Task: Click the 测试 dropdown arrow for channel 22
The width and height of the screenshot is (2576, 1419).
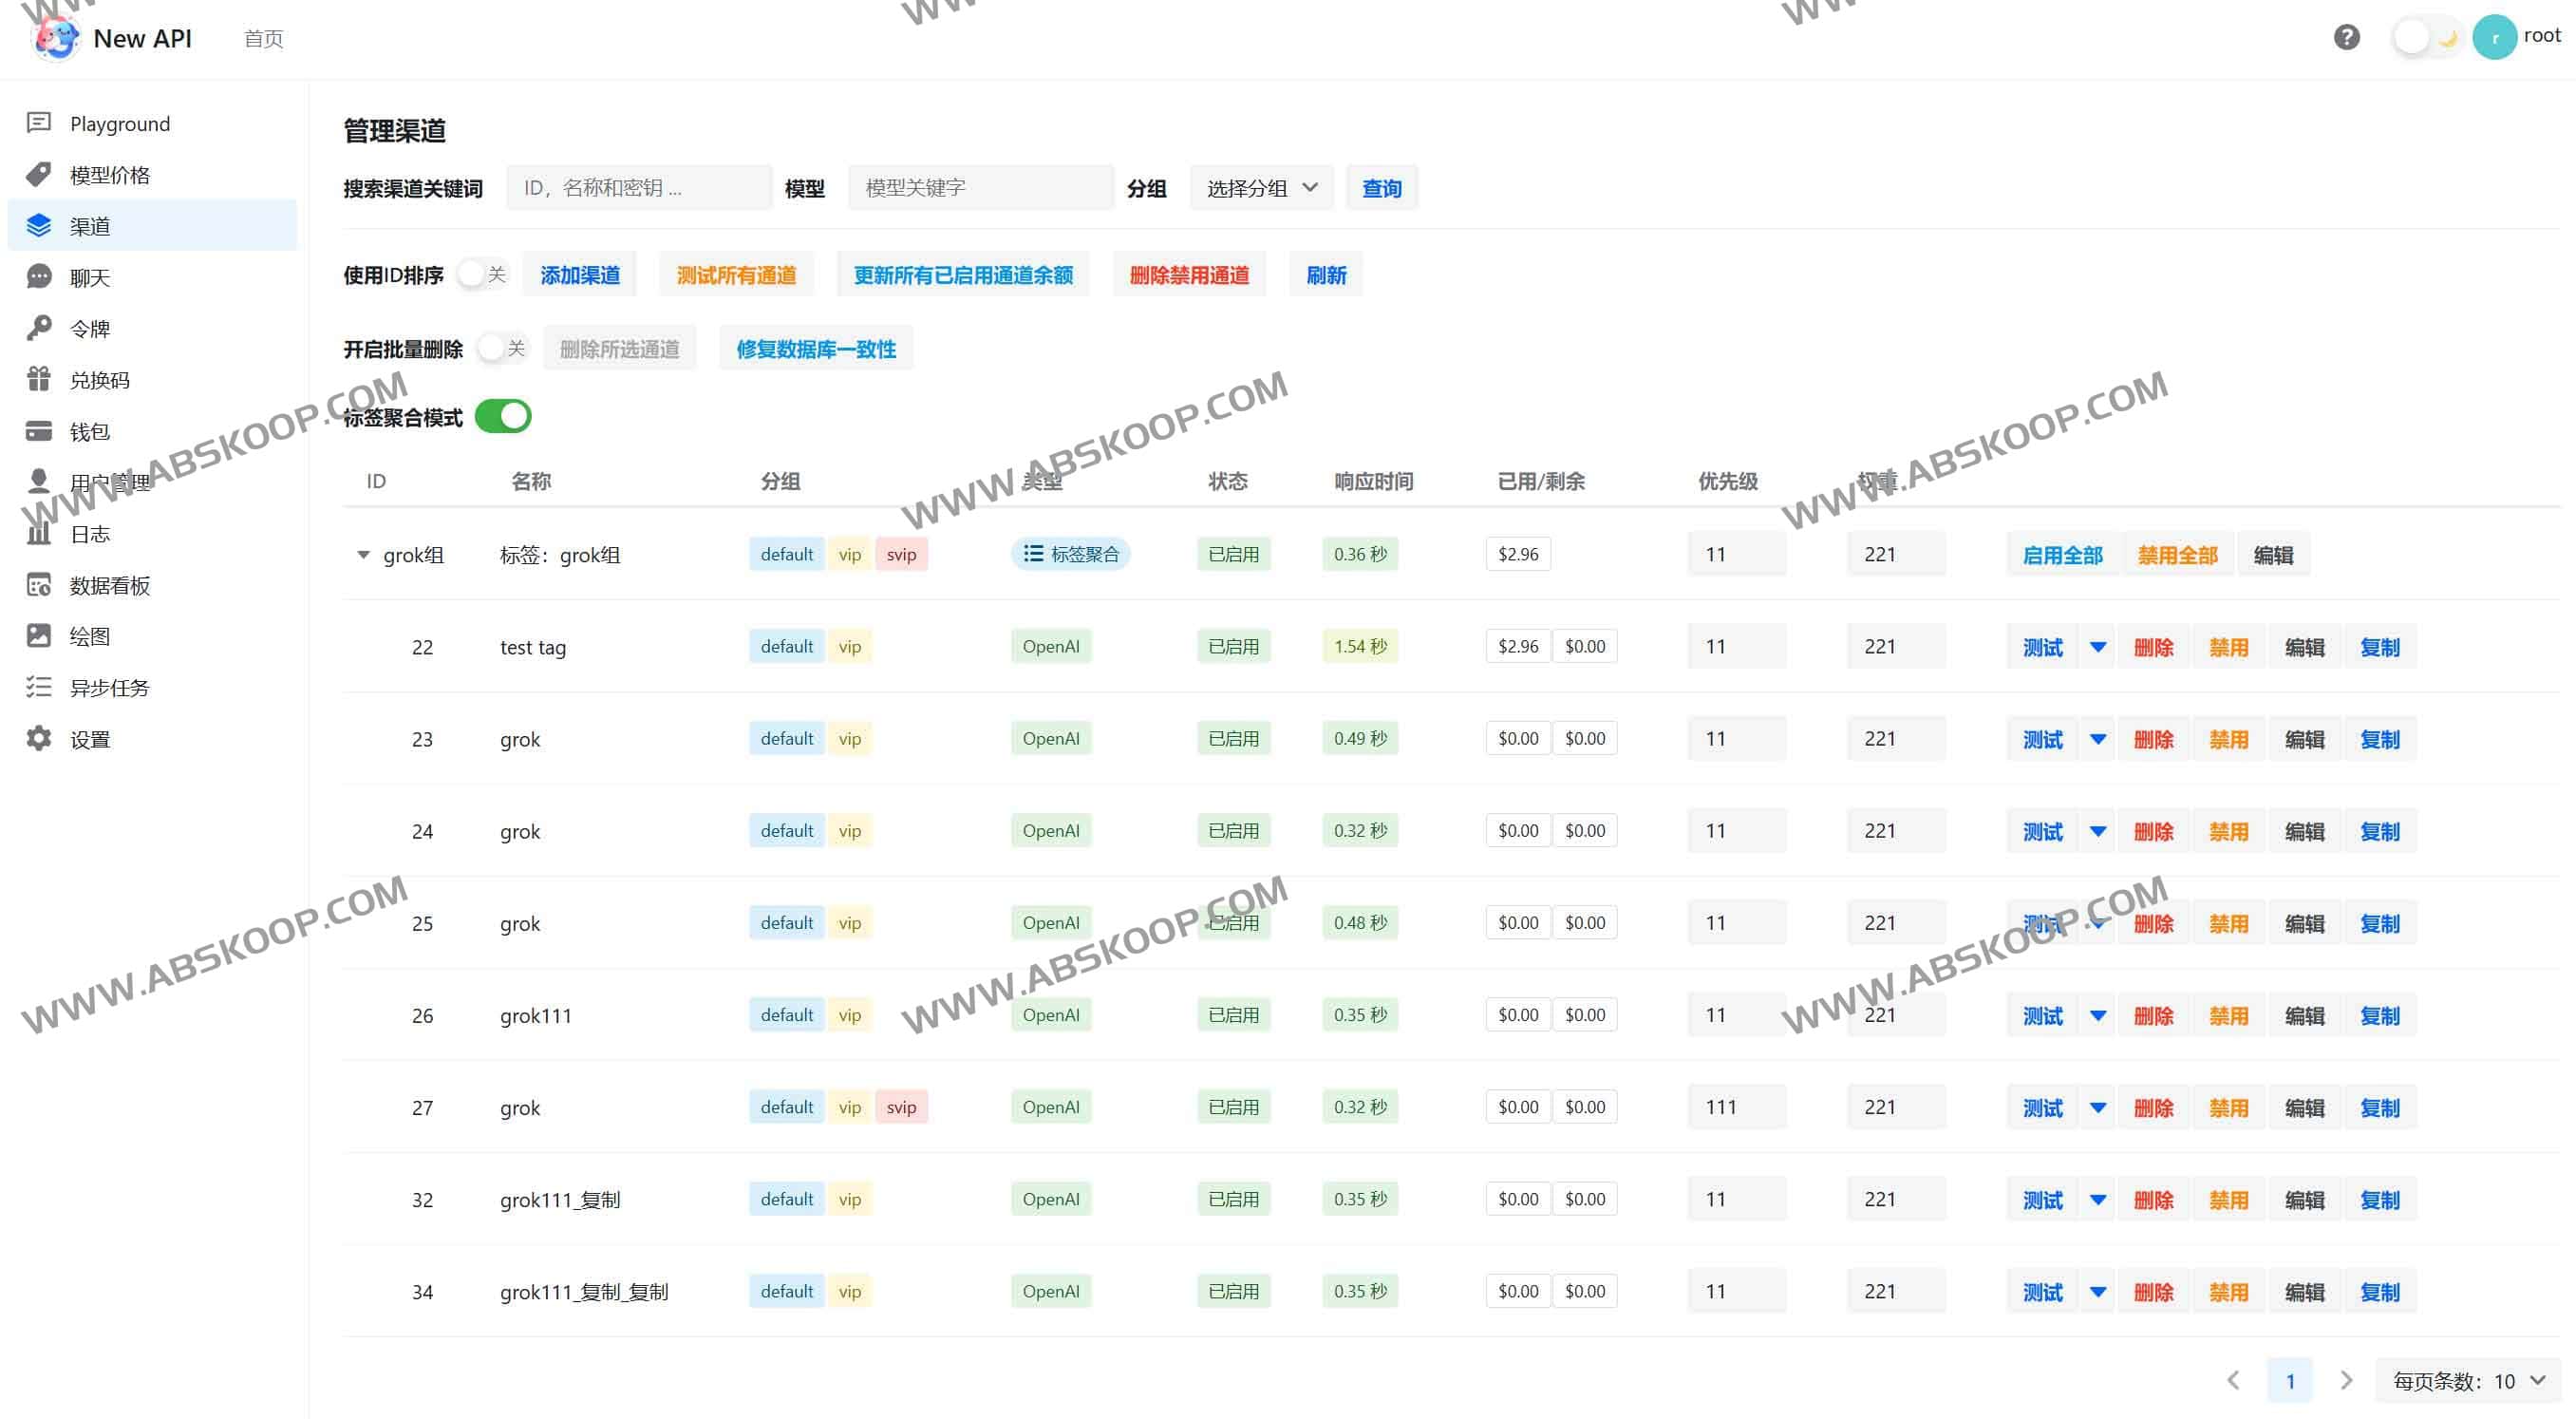Action: pyautogui.click(x=2098, y=647)
